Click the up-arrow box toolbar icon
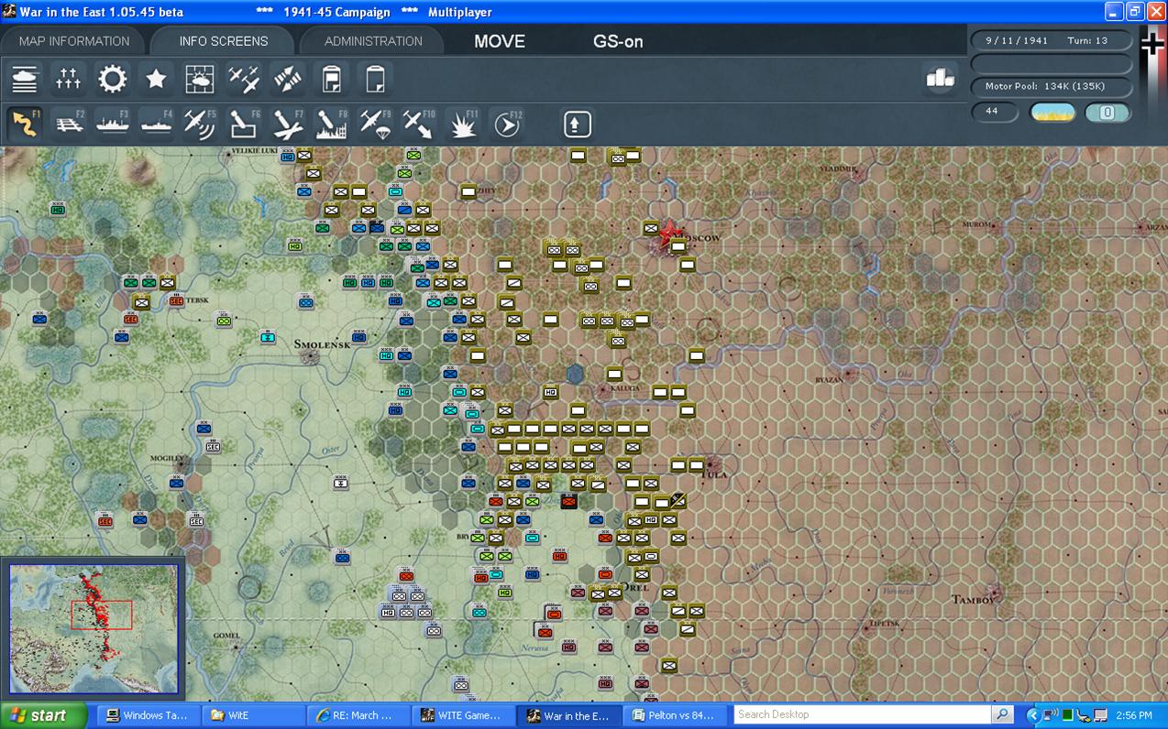Viewport: 1168px width, 729px height. click(x=577, y=124)
